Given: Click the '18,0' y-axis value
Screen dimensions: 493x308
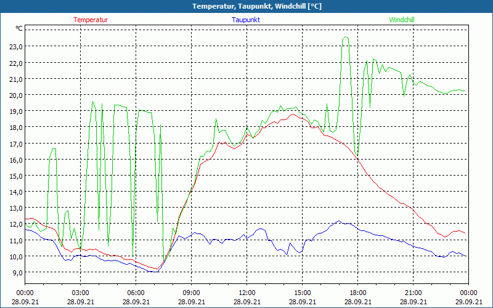Looking at the screenshot, I should pos(16,128).
